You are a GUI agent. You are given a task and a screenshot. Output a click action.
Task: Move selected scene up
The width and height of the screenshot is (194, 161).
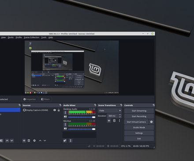[x=7, y=141]
